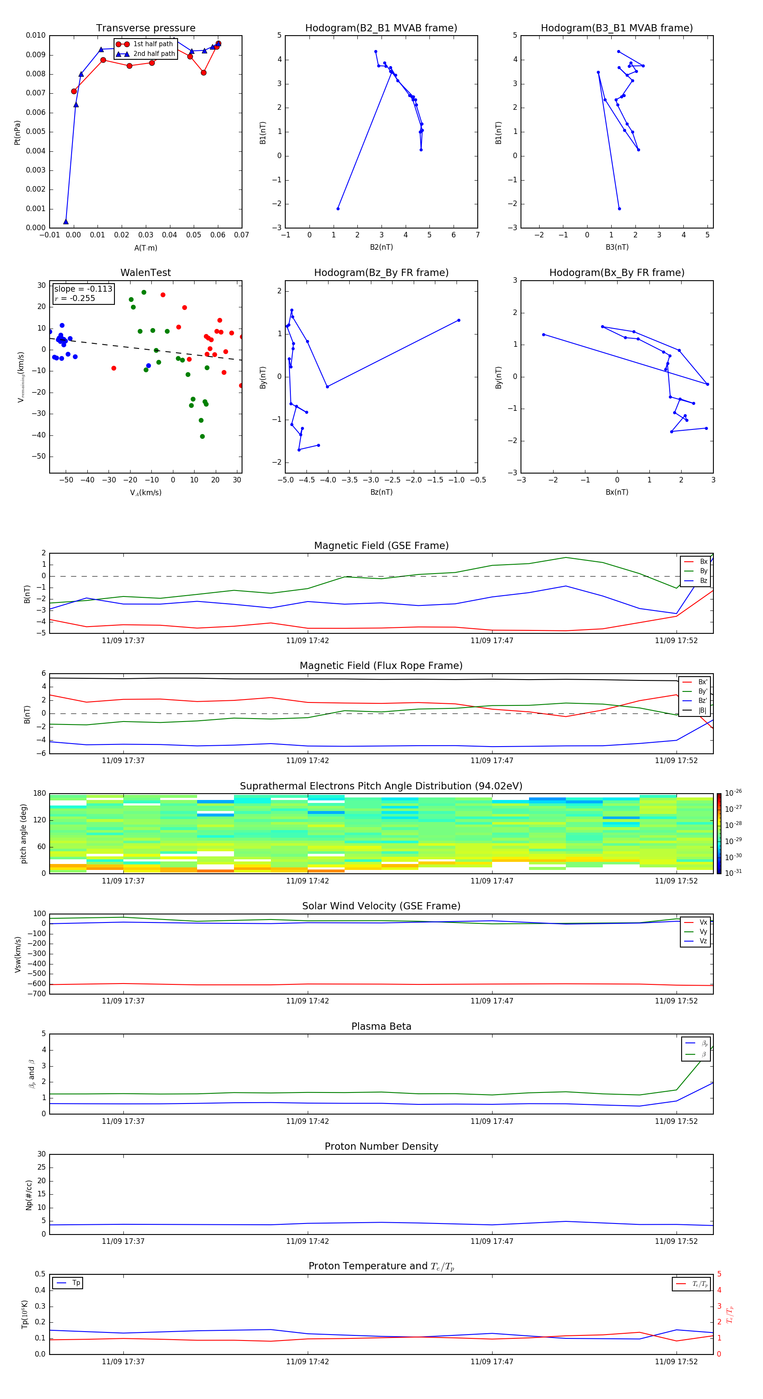This screenshot has height=1399, width=763.
Task: Click the 'Tp' legend in temperature plot
Action: pyautogui.click(x=67, y=1283)
